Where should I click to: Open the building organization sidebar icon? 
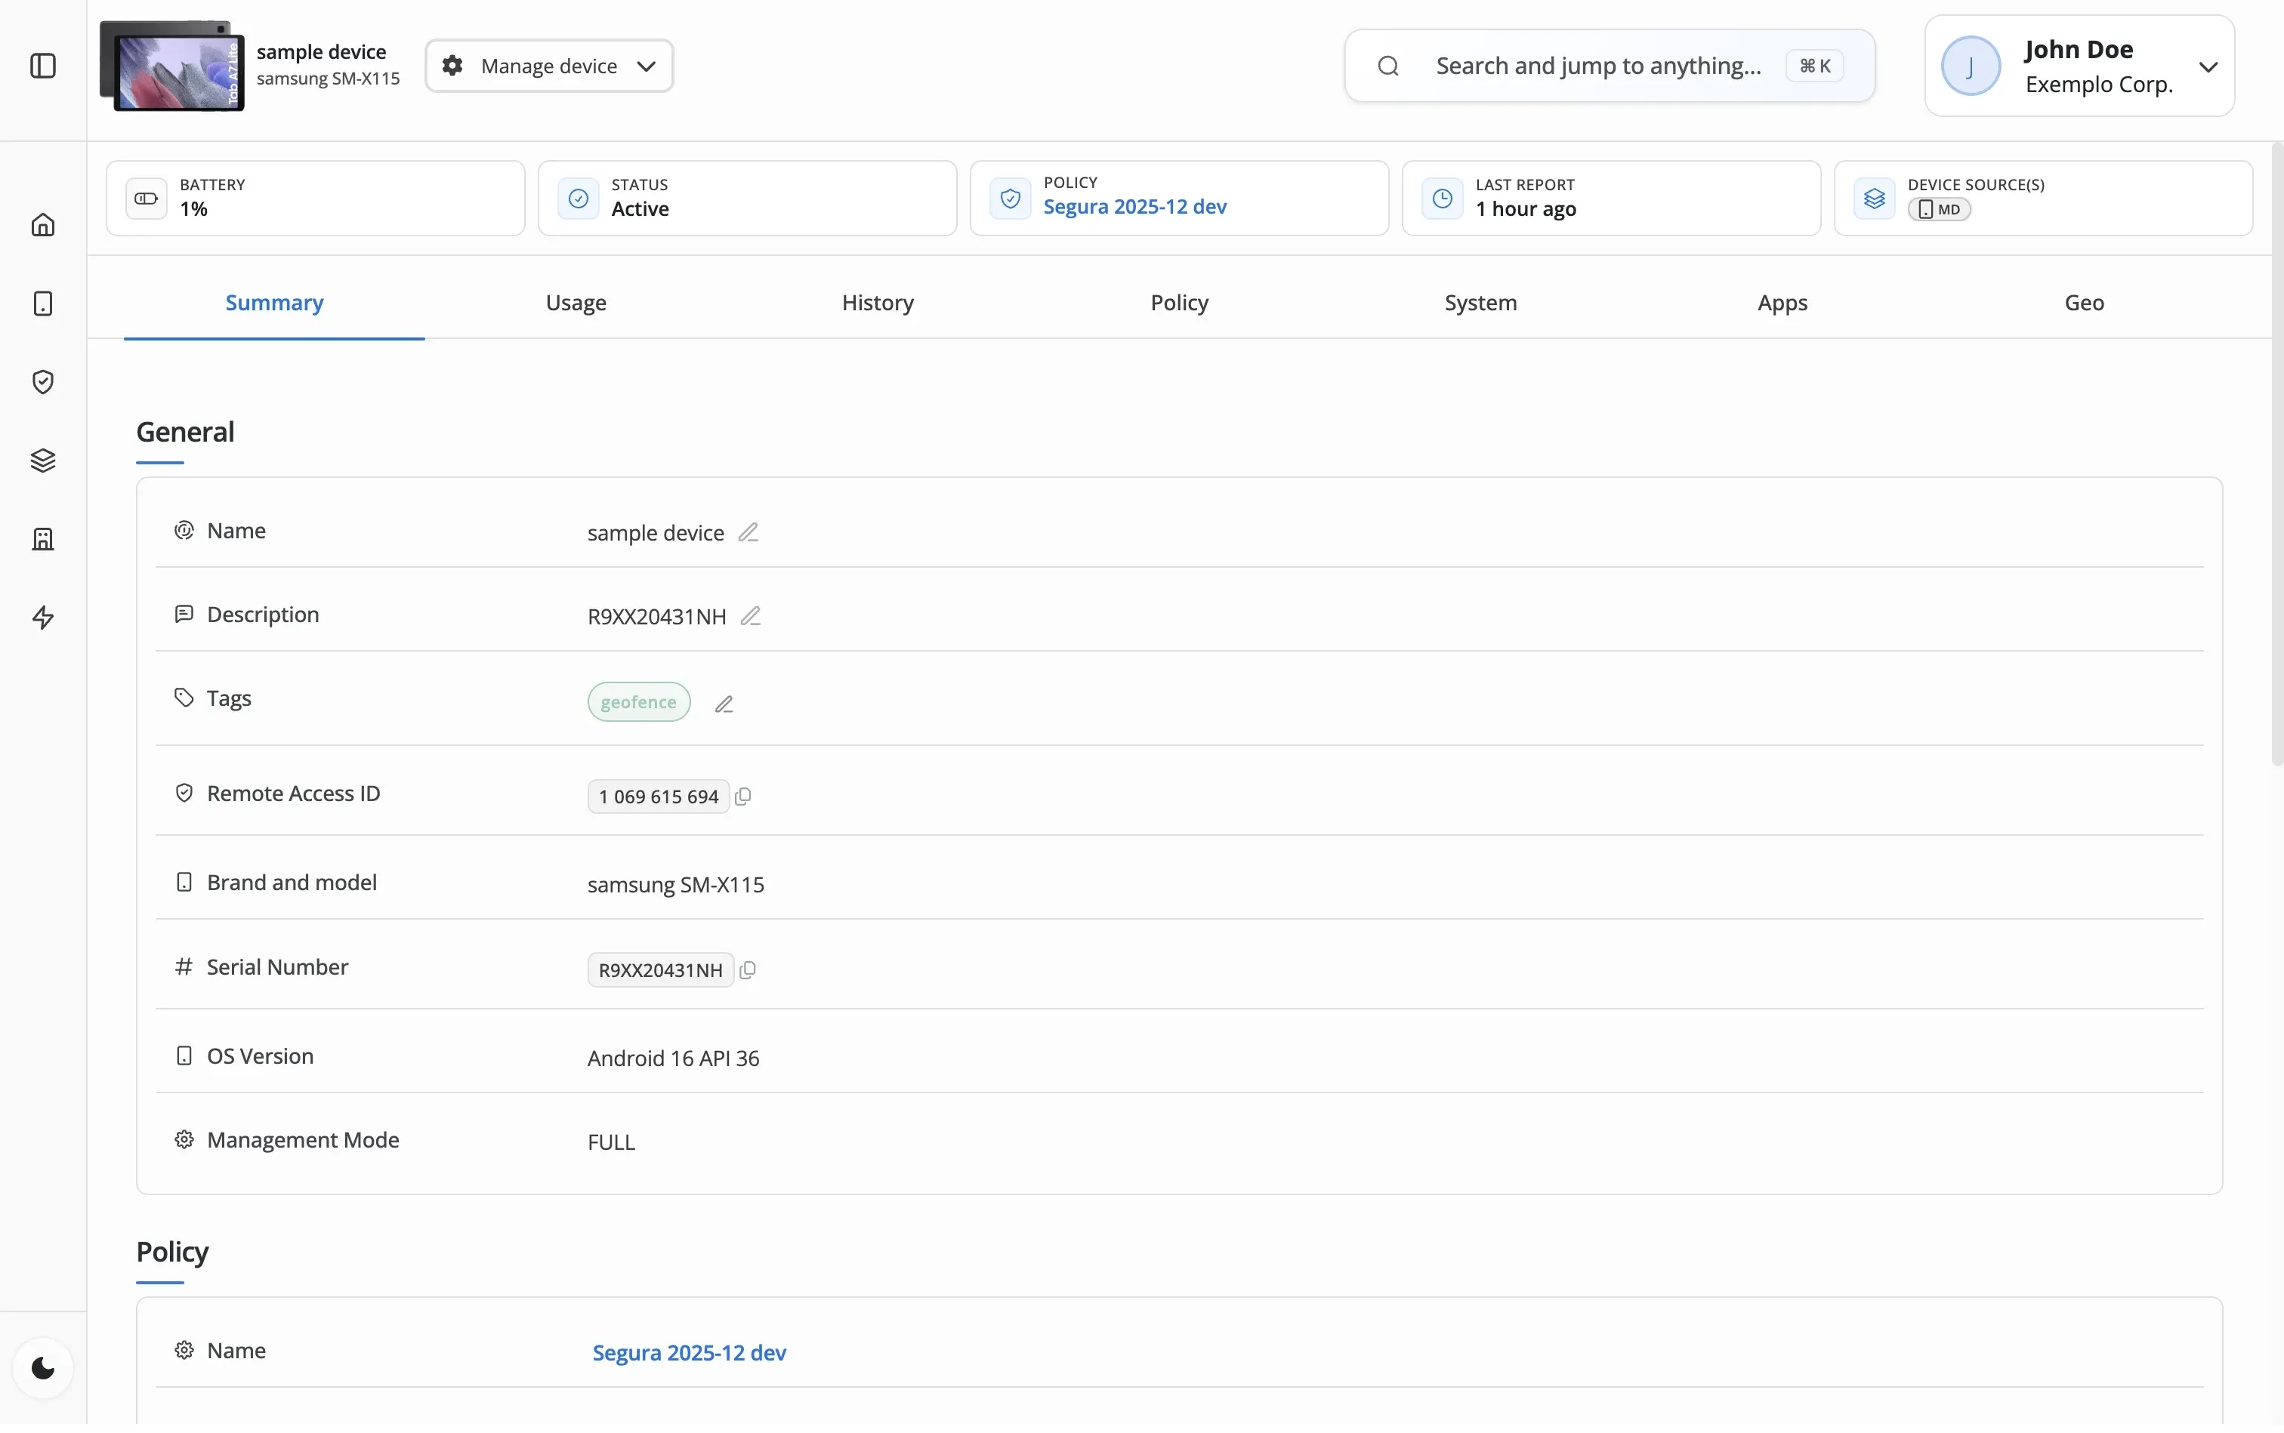pos(42,539)
